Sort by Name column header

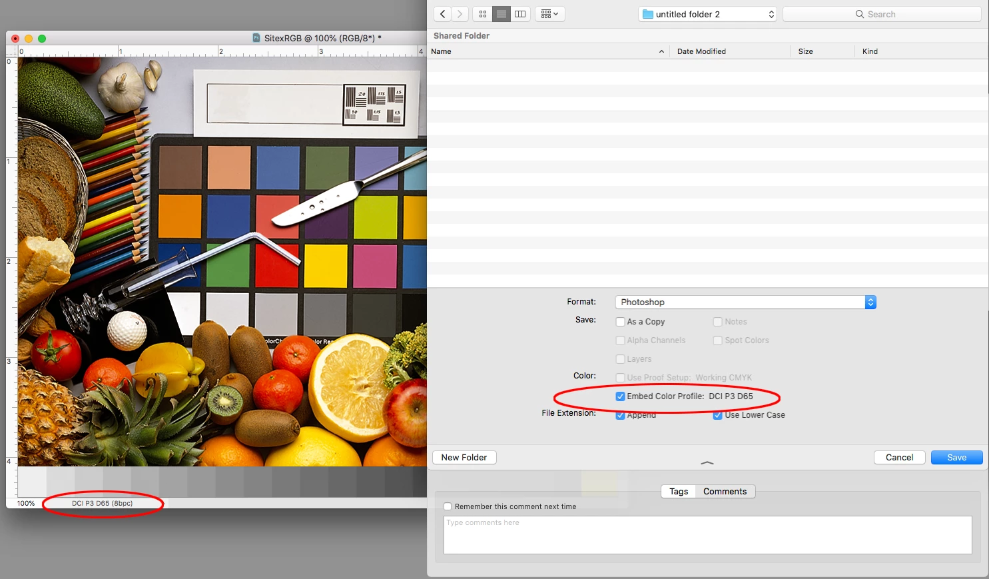pos(549,51)
